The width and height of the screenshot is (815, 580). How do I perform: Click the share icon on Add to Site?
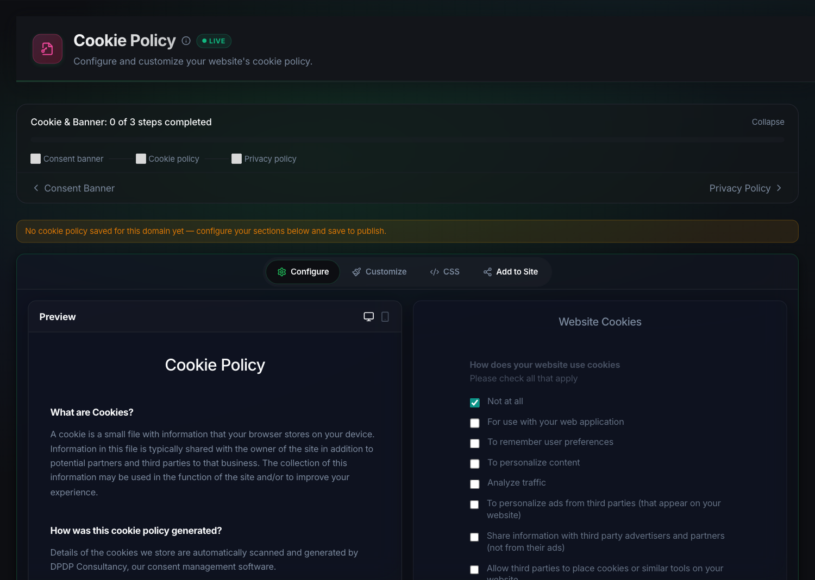487,272
